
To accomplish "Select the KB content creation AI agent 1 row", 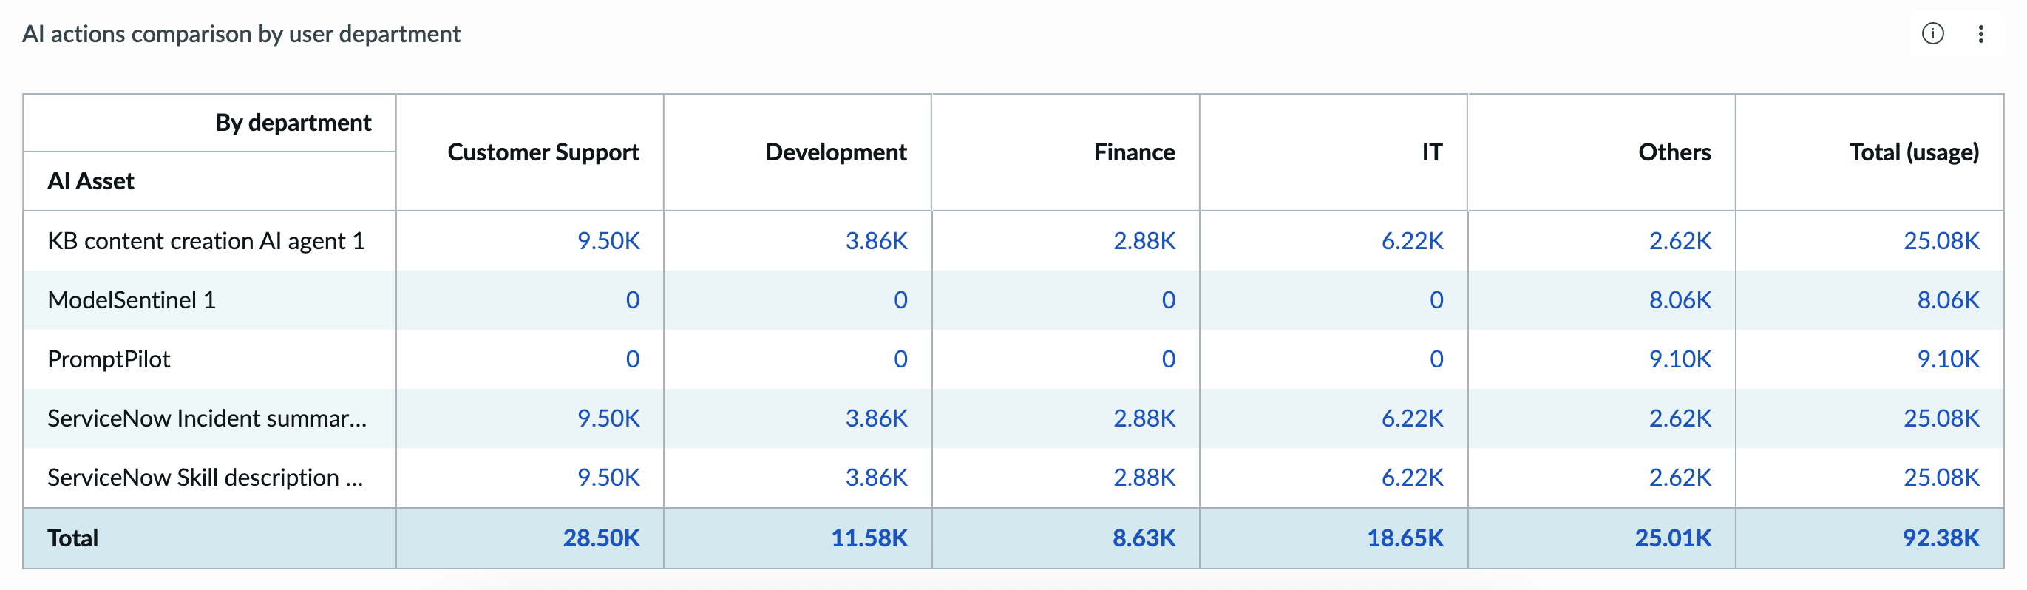I will coord(1013,241).
